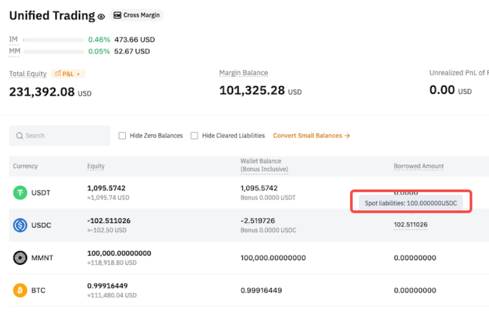
Task: Click the P&L chart icon
Action: coord(58,73)
